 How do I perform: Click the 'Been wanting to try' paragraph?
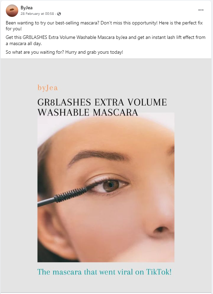pyautogui.click(x=104, y=26)
